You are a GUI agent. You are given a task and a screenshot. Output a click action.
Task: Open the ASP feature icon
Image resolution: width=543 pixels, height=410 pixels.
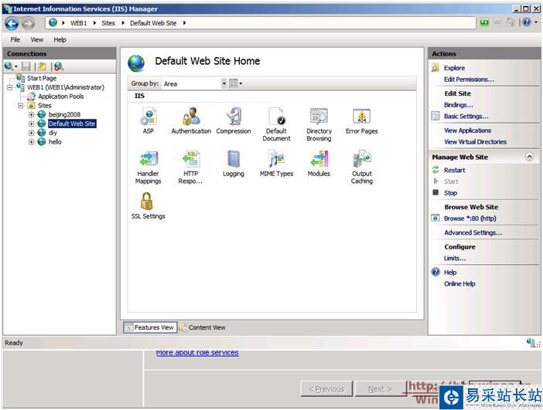[148, 120]
